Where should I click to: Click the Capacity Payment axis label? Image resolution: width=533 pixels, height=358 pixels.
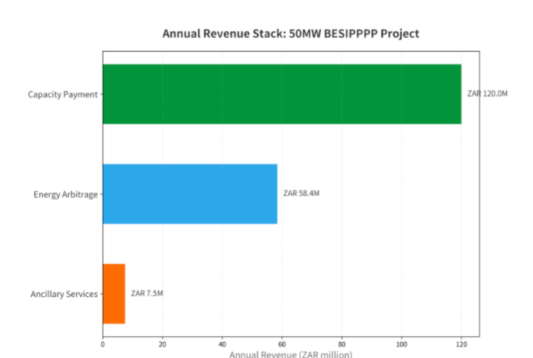pyautogui.click(x=62, y=94)
